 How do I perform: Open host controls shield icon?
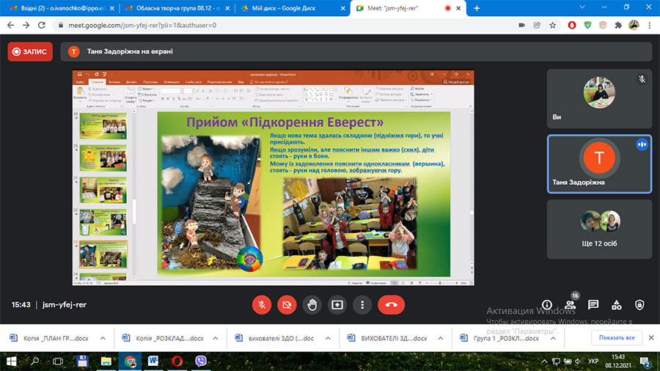pos(639,305)
